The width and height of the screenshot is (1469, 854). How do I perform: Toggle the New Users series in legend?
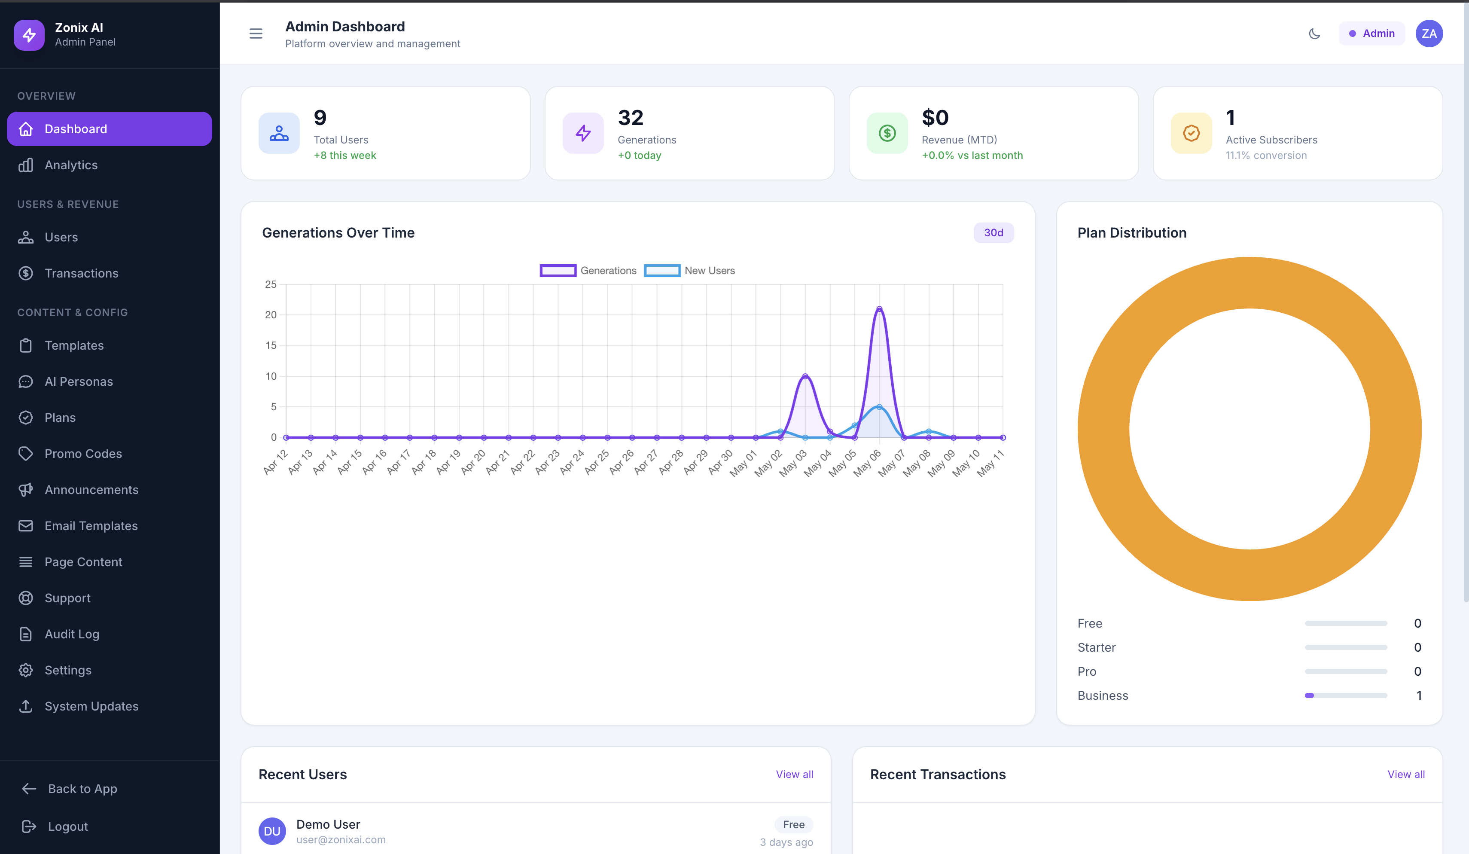[689, 271]
